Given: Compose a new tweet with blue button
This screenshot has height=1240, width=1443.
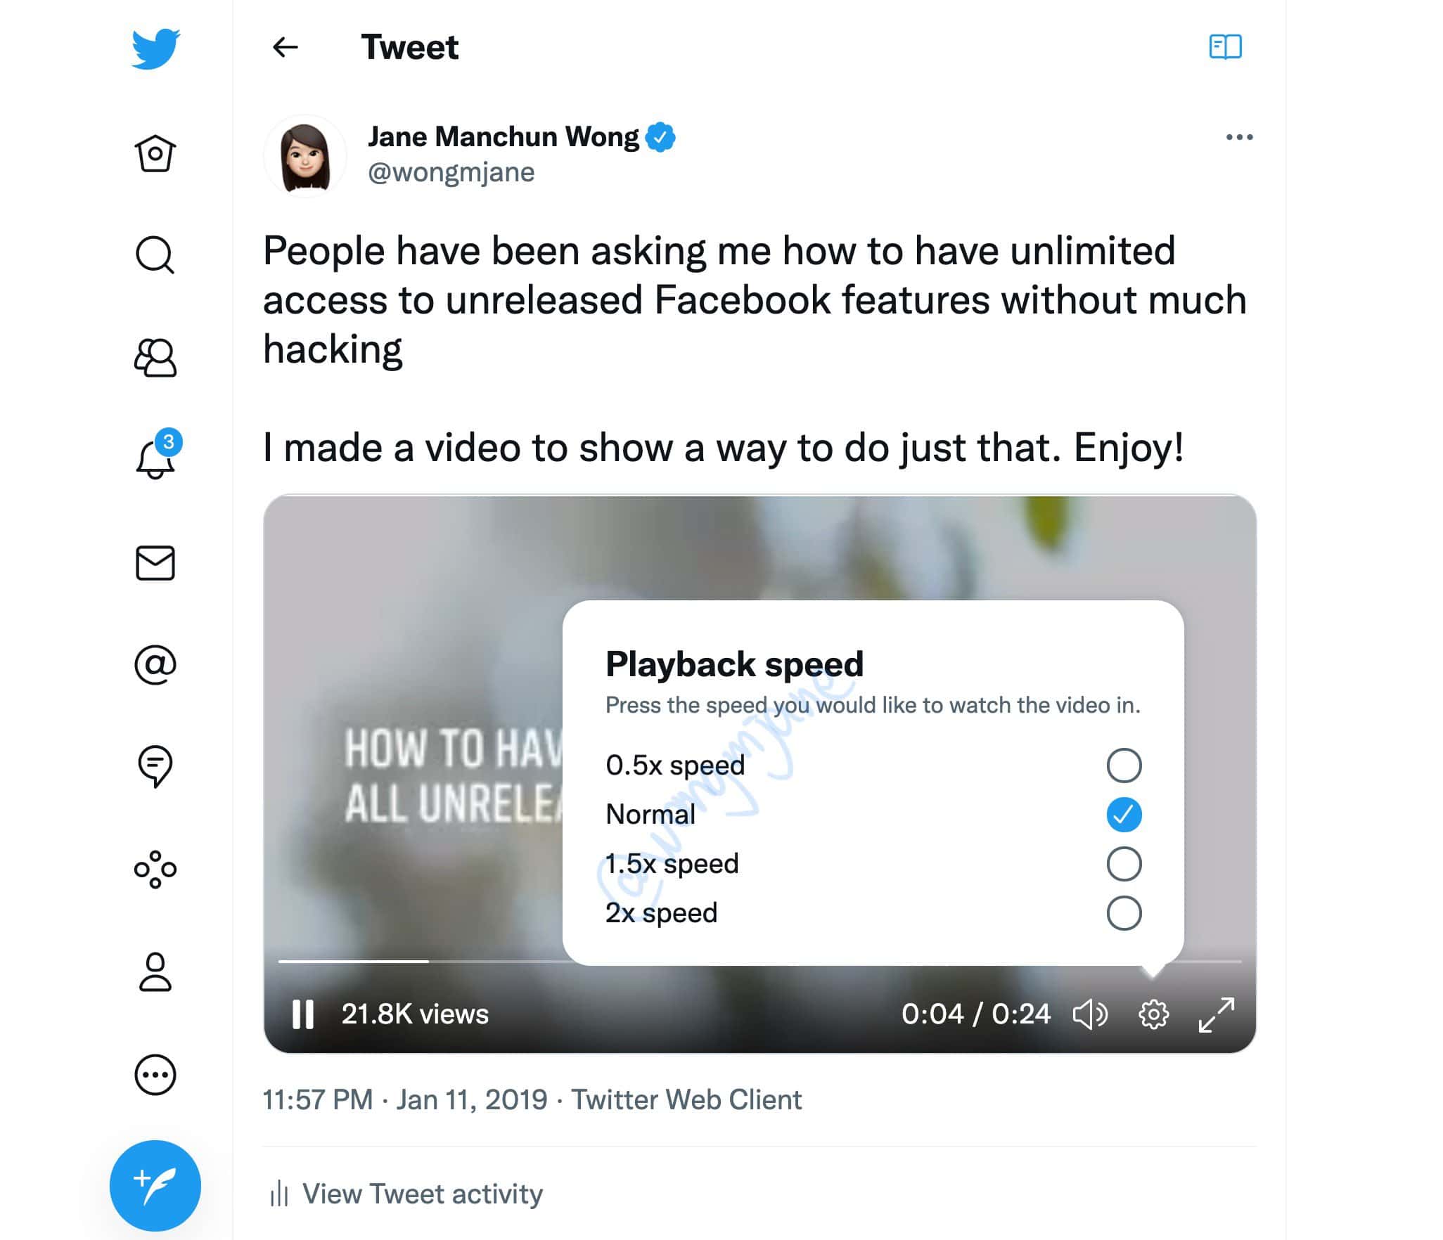Looking at the screenshot, I should coord(155,1185).
